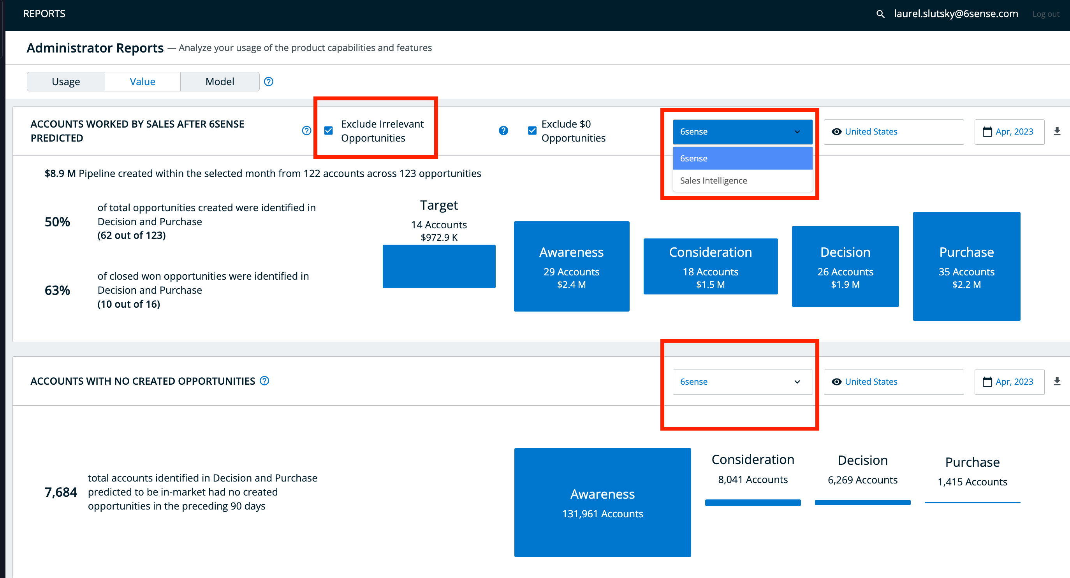1070x578 pixels.
Task: Select 6sense option in the dropdown list
Action: (x=743, y=159)
